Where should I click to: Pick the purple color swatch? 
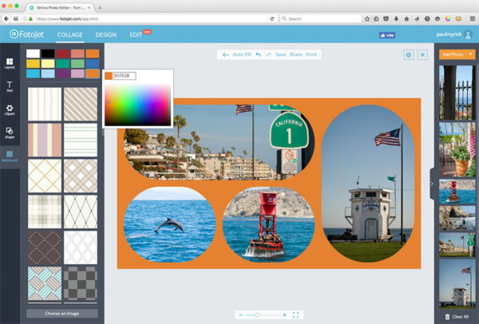point(62,73)
